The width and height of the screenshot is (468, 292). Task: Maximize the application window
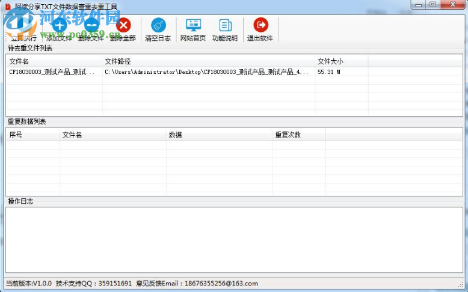[433, 4]
